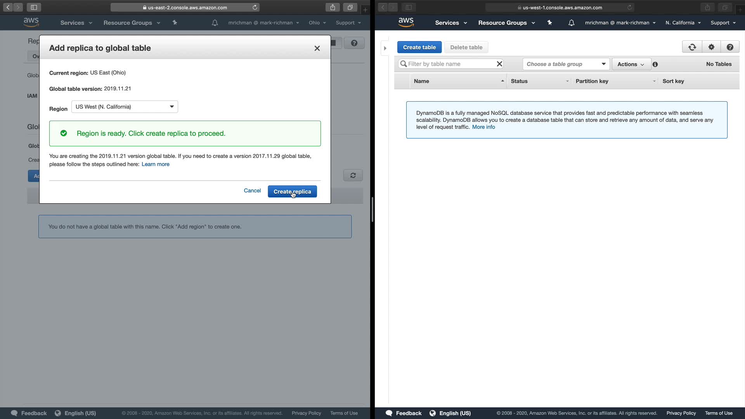This screenshot has height=419, width=745.
Task: Click the Create replica button
Action: click(292, 192)
